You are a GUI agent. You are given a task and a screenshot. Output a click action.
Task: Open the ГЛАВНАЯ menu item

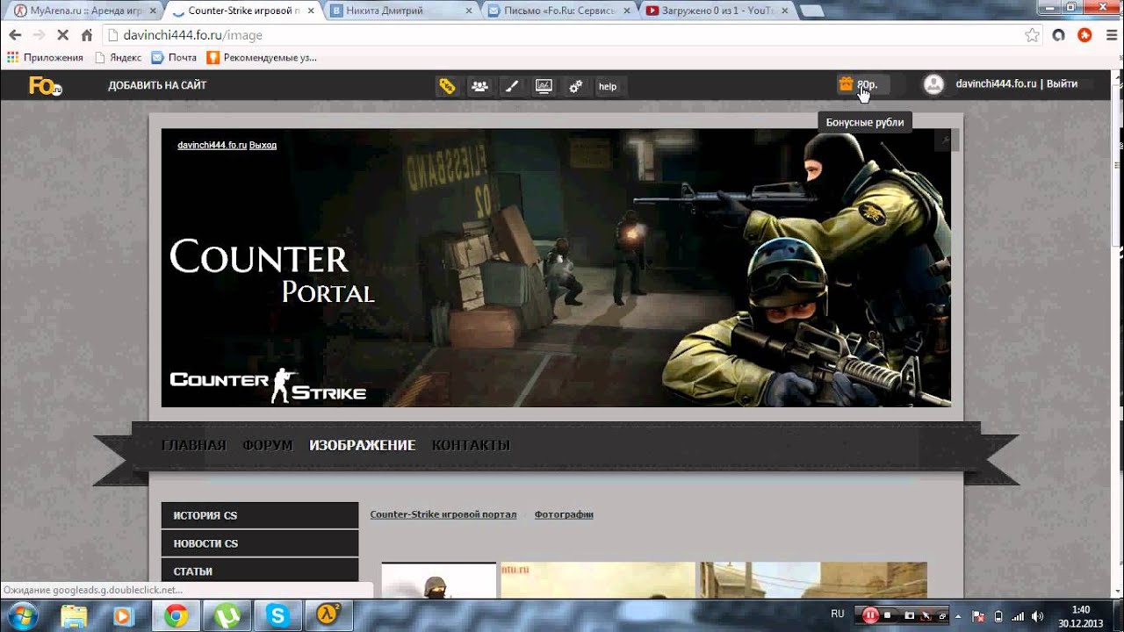pyautogui.click(x=193, y=445)
